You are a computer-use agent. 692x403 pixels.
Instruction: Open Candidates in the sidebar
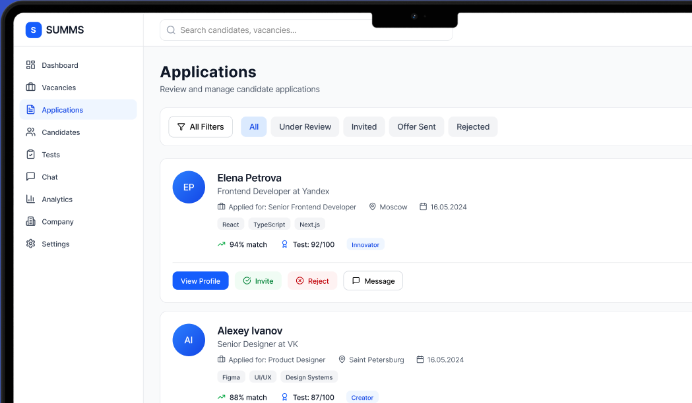click(x=78, y=132)
